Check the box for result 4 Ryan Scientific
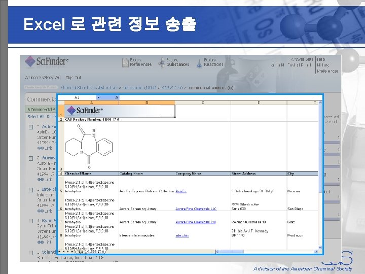365x274 pixels. tap(31, 221)
